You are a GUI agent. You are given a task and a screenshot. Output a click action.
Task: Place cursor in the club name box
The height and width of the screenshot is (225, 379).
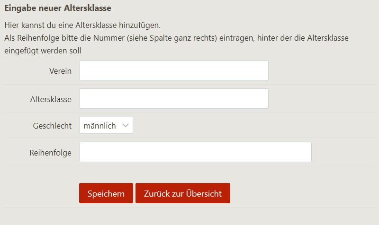[x=173, y=70]
